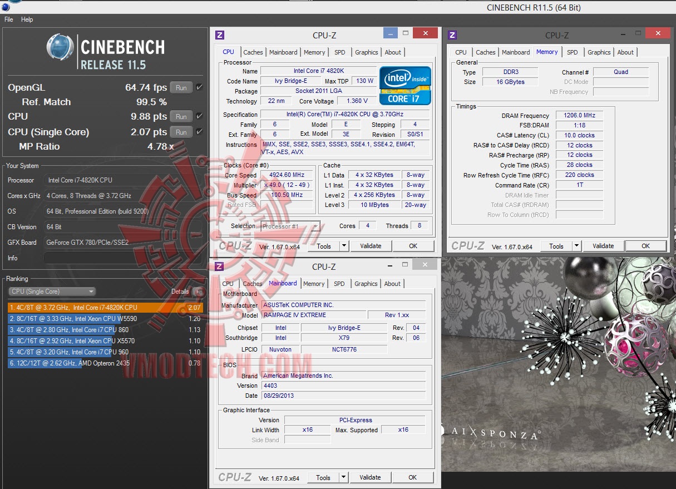The image size is (676, 489).
Task: Click Validate in the Mainboard CPU-Z window
Action: click(370, 477)
